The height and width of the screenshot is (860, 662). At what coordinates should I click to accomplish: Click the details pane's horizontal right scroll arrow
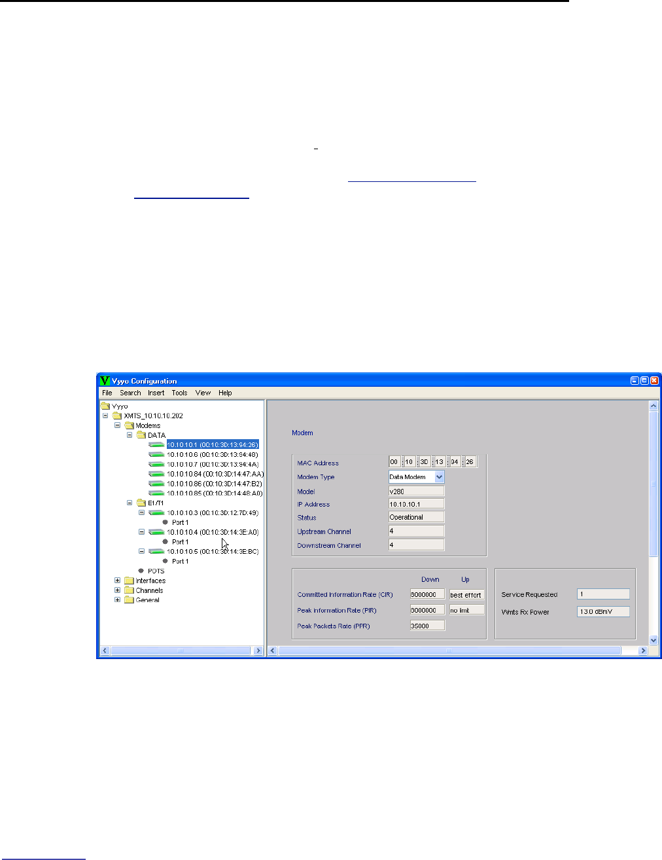643,651
